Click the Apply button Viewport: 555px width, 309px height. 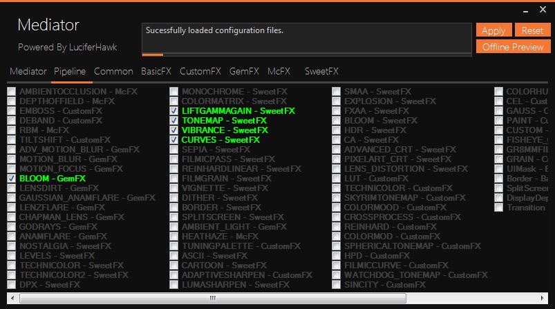pos(493,30)
